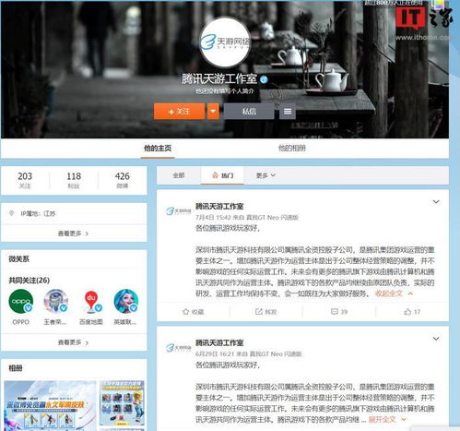Image resolution: width=460 pixels, height=431 pixels.
Task: Open comments (39) on the 7月4日 post
Action: click(x=339, y=312)
